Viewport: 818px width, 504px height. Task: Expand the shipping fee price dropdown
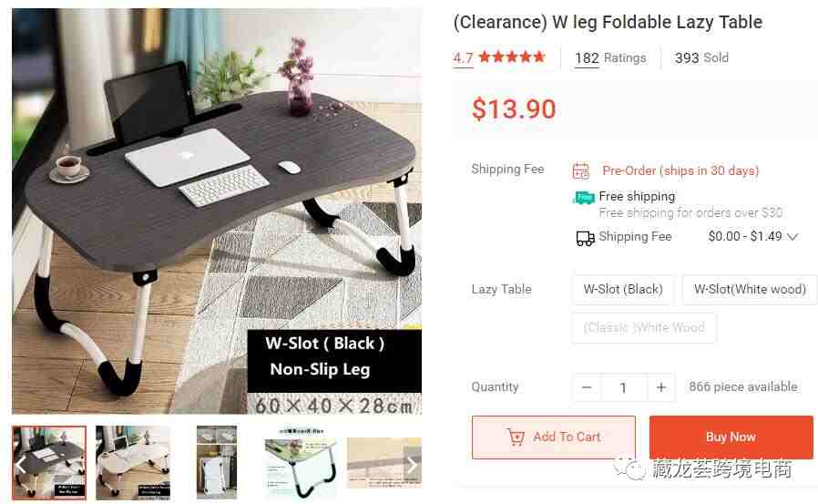(792, 237)
